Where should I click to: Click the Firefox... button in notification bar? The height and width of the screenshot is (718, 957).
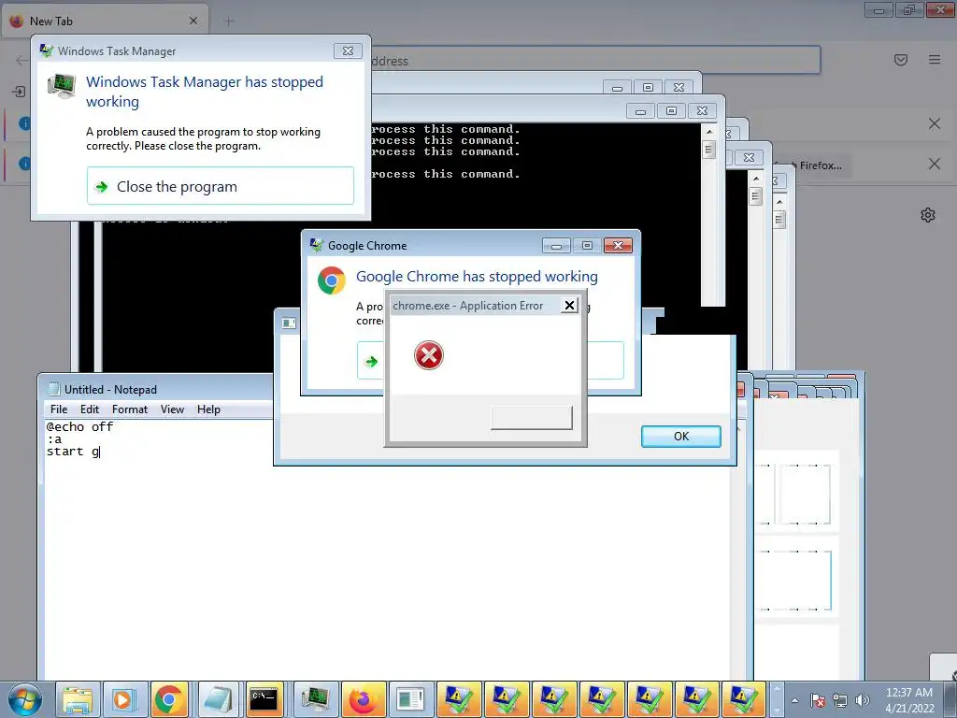point(815,165)
